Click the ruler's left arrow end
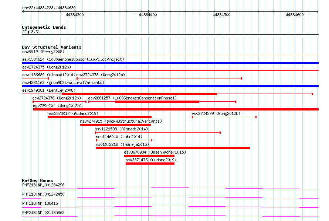The image size is (329, 221). tap(23, 11)
